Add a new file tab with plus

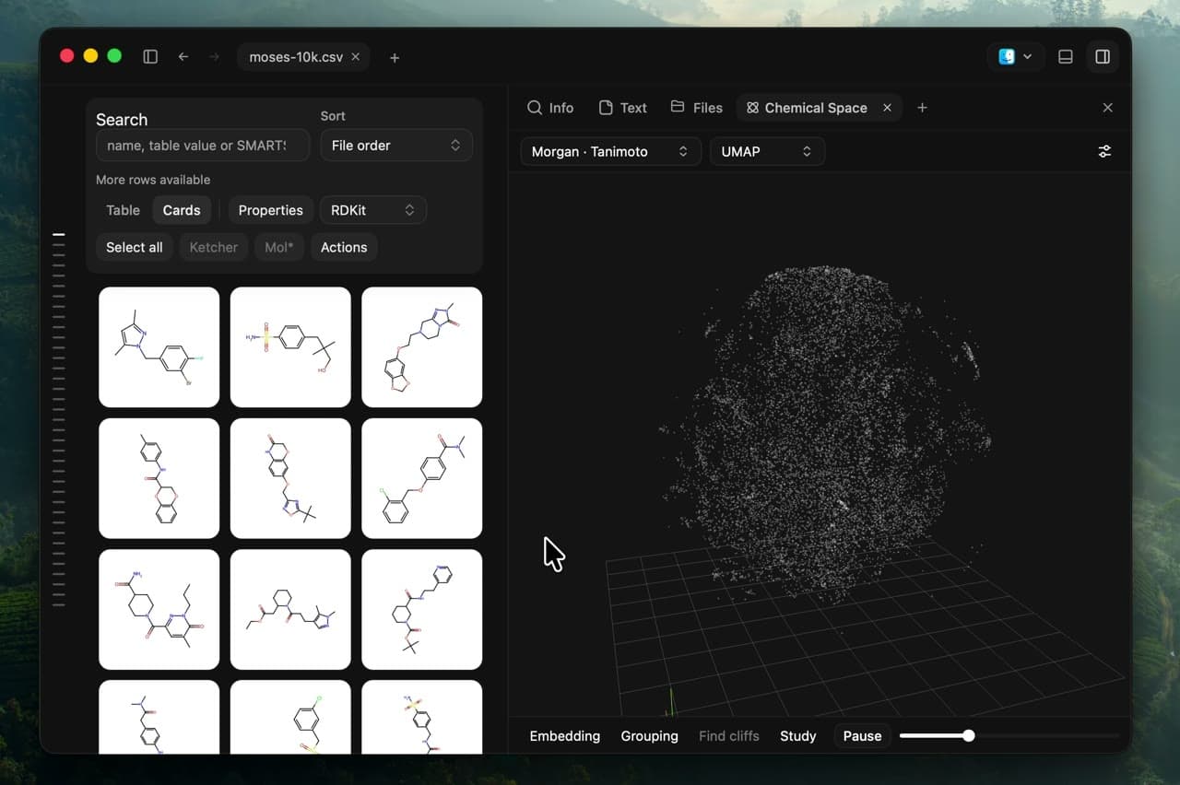395,57
